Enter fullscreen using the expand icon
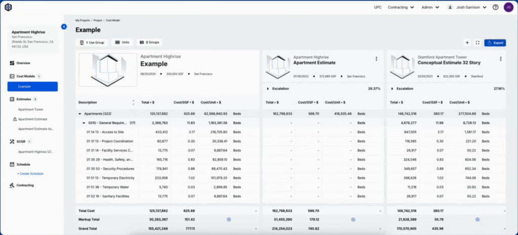 point(477,43)
